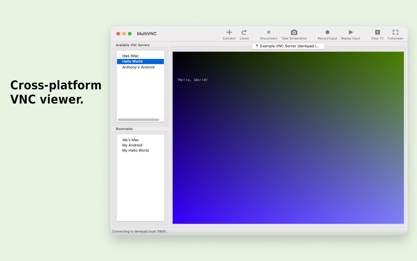The height and width of the screenshot is (261, 417).
Task: Click the MultiVNC window title
Action: [x=147, y=33]
